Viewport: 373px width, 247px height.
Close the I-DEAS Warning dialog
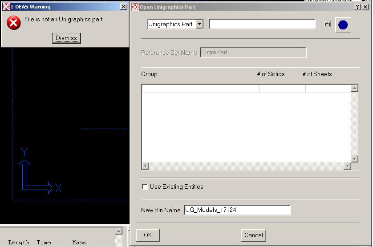coord(123,7)
